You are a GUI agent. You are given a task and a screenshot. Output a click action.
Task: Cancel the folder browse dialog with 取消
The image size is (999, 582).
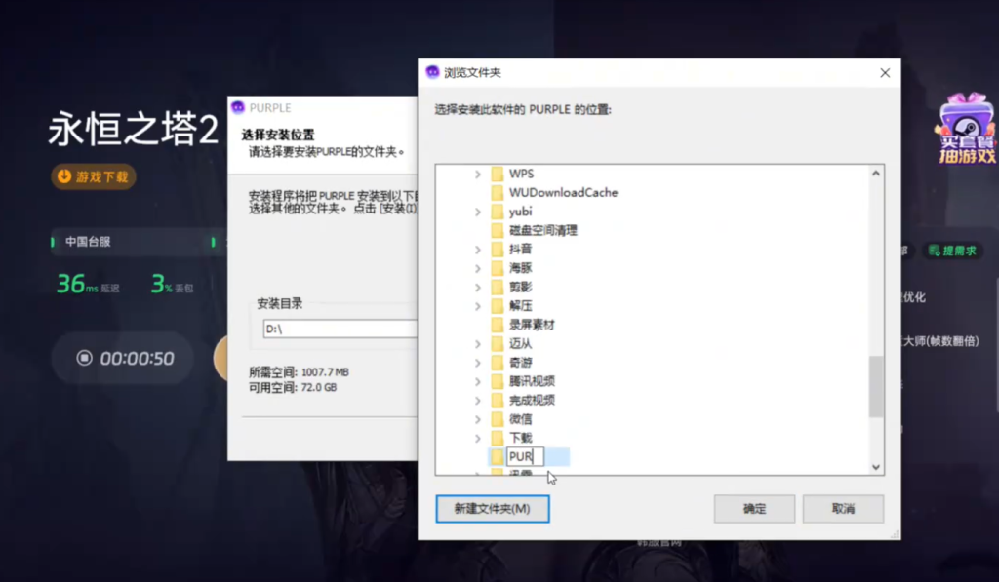click(x=843, y=509)
